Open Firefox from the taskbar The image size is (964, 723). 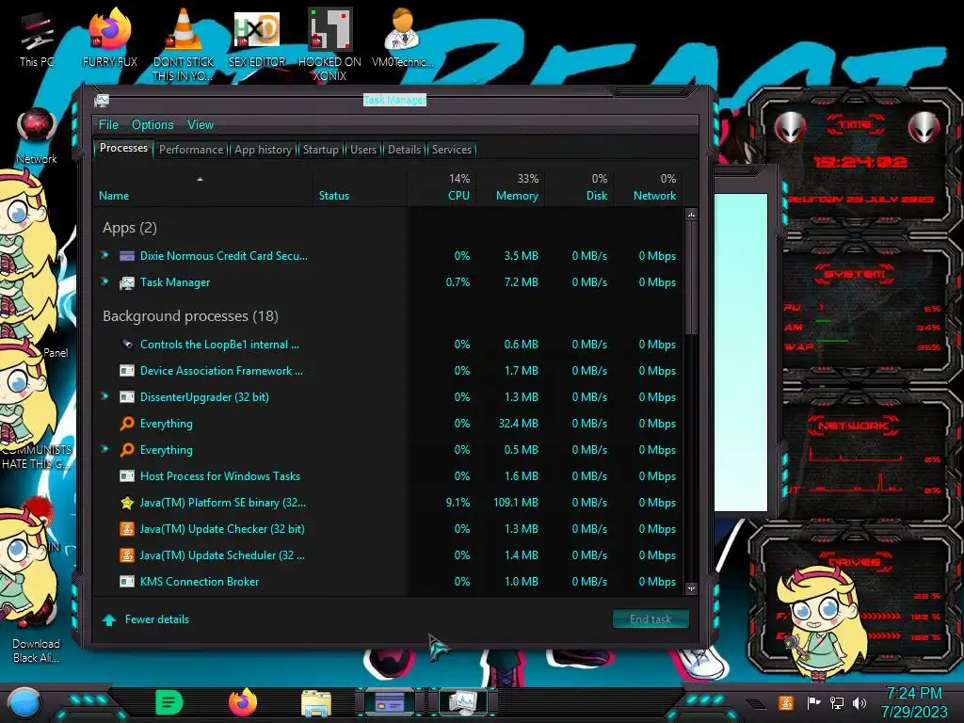click(x=243, y=702)
